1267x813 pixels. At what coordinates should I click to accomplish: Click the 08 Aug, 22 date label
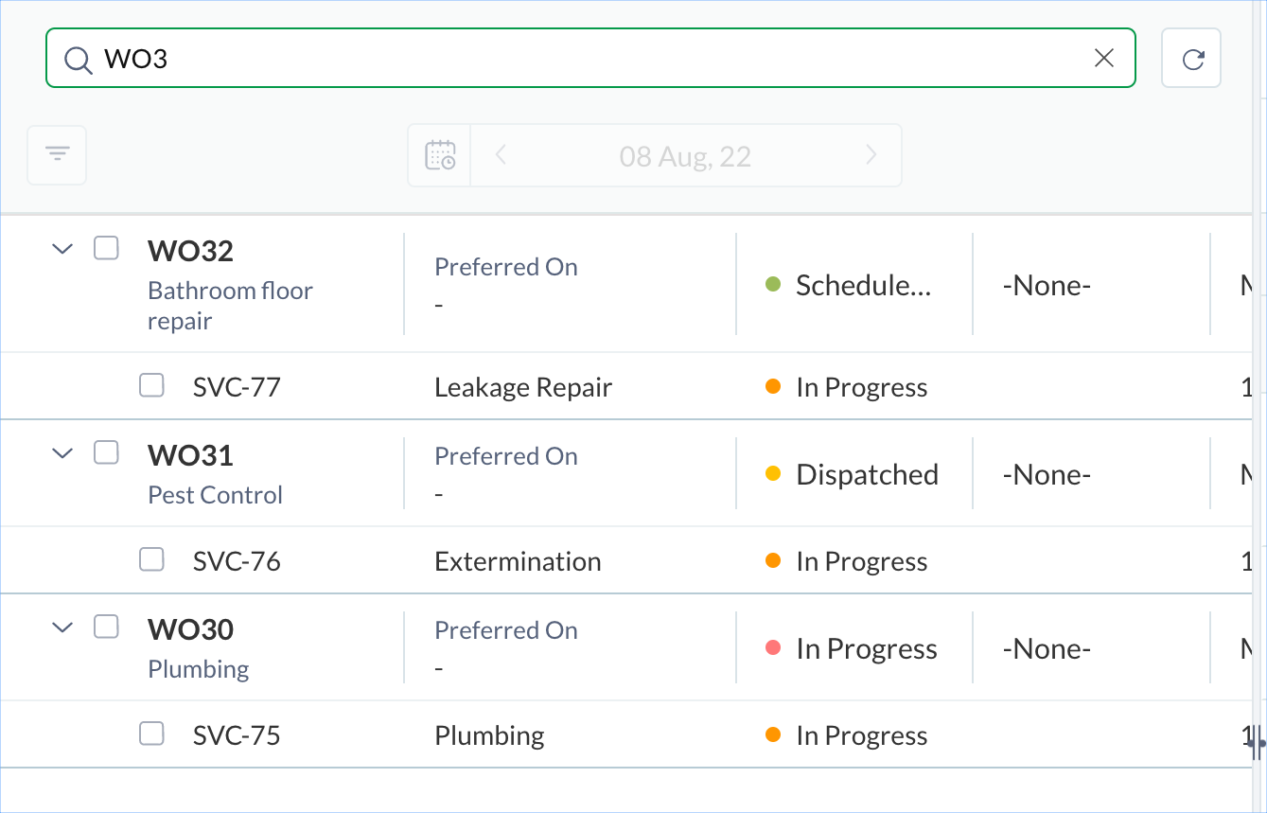click(x=685, y=156)
